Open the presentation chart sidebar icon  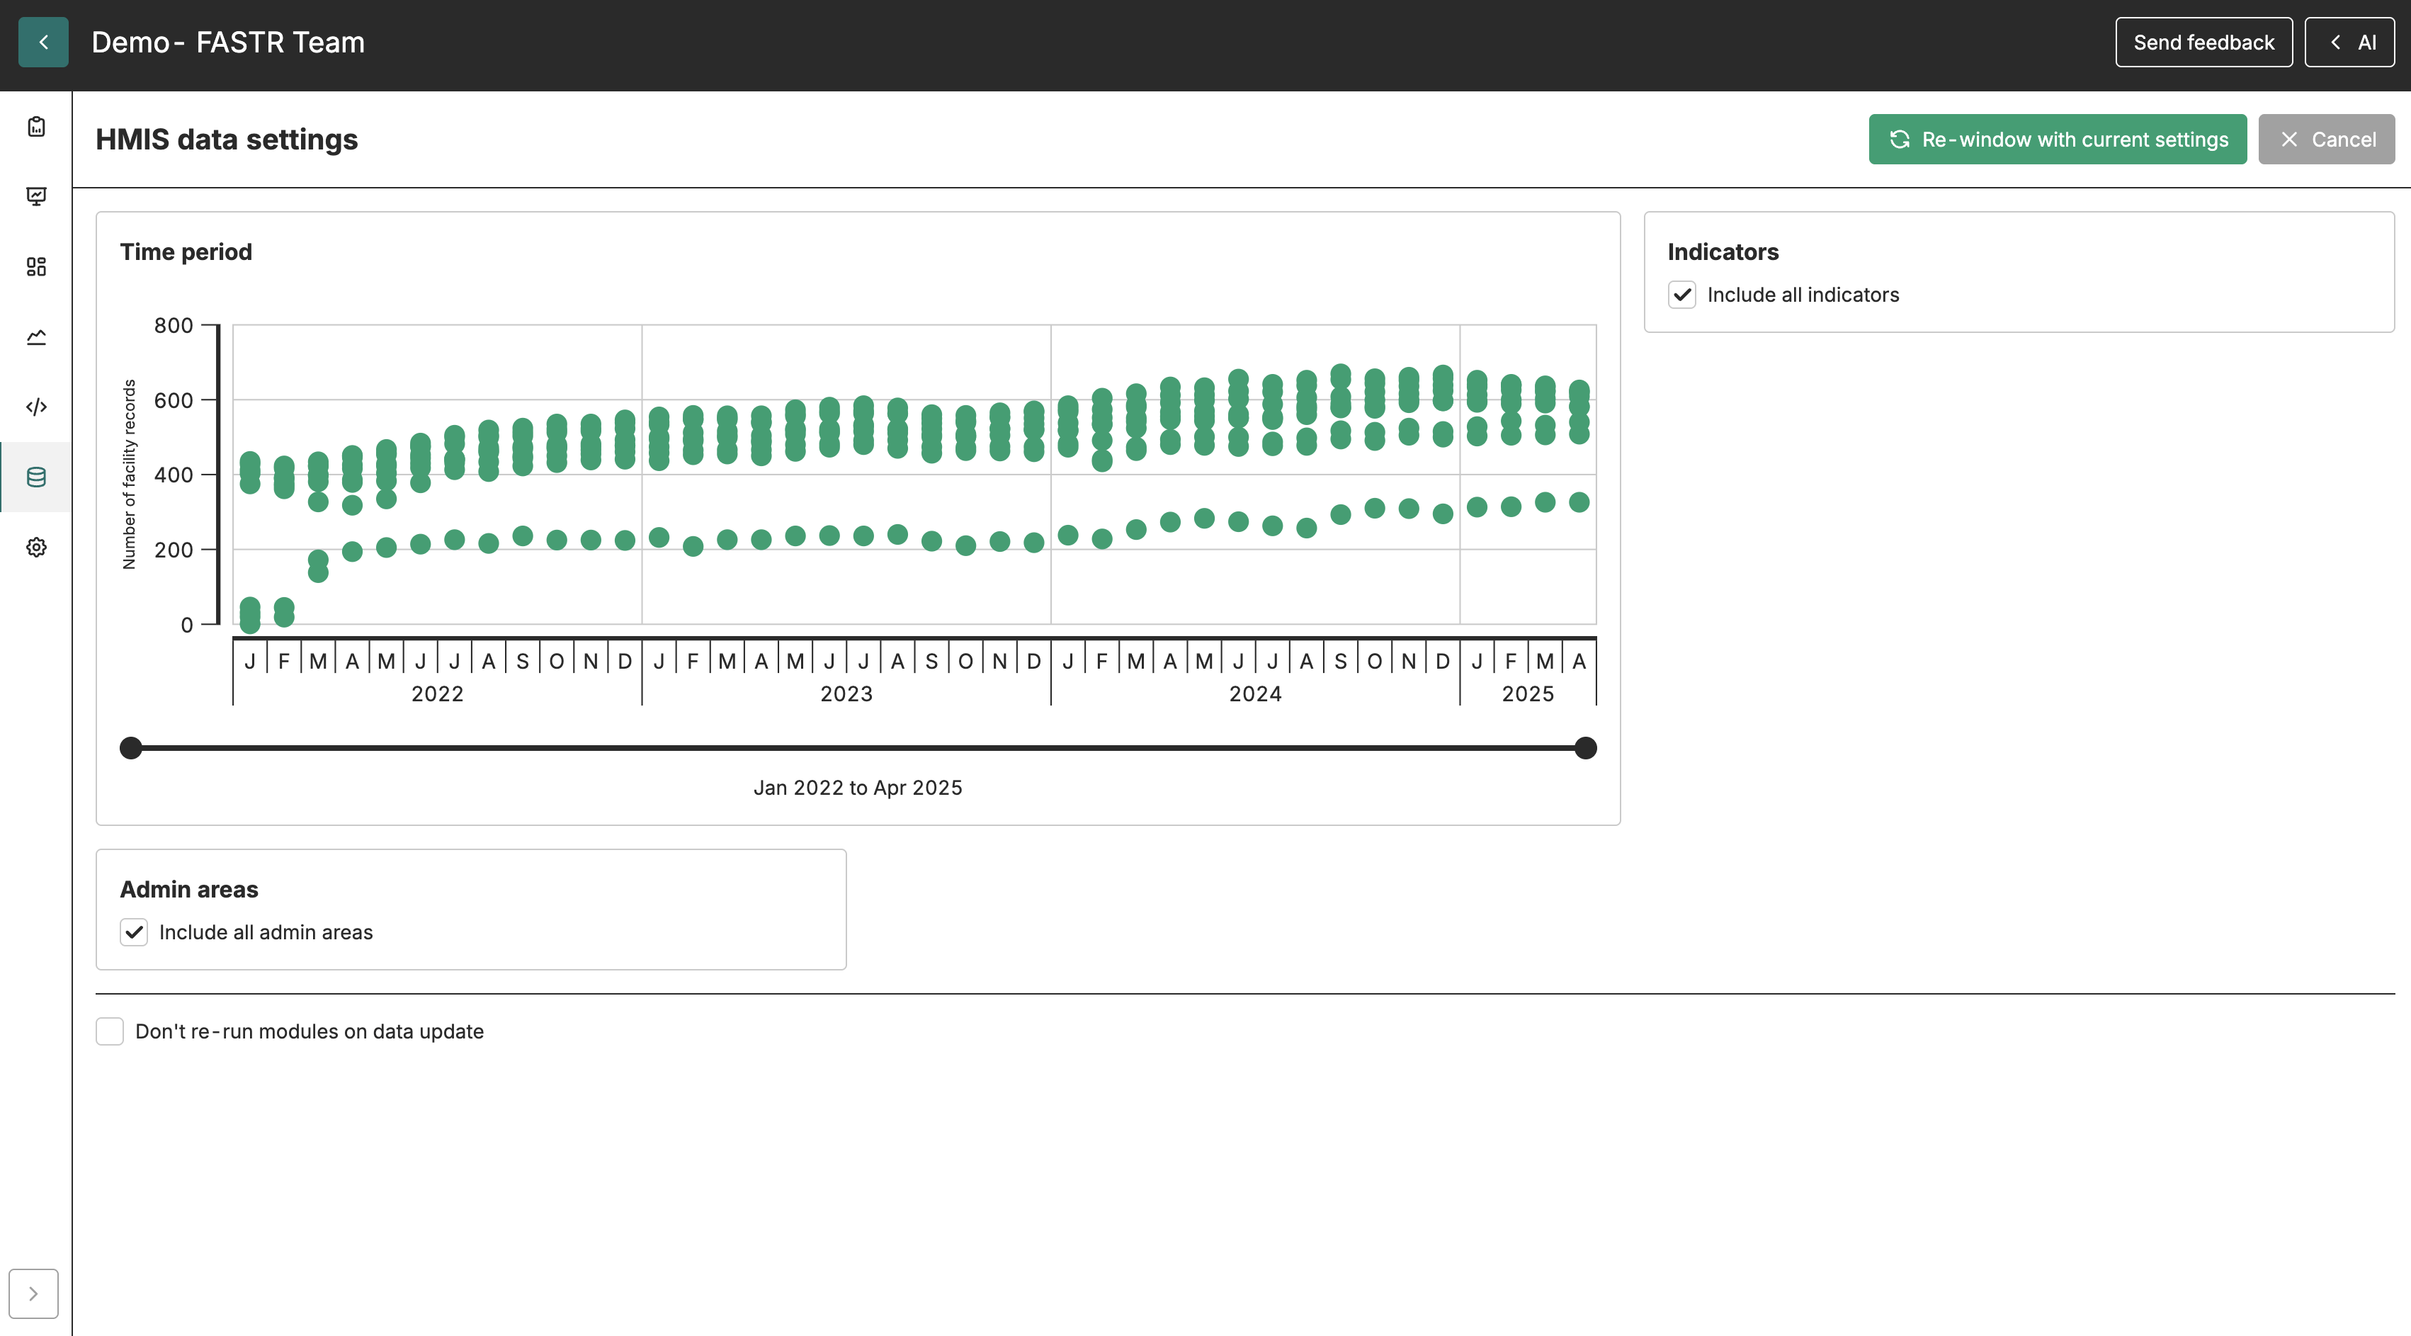(37, 197)
